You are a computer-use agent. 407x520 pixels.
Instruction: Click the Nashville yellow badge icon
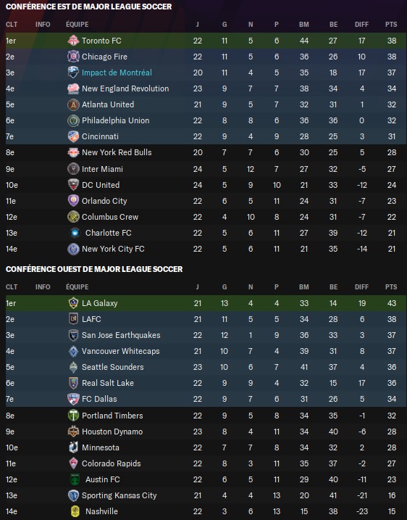(x=75, y=511)
